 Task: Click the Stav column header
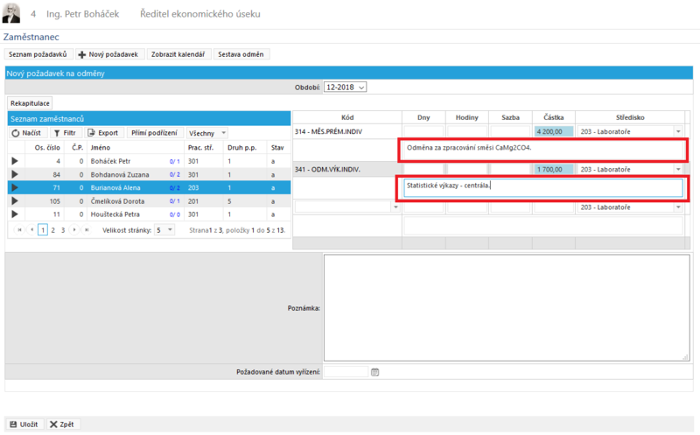pyautogui.click(x=277, y=148)
